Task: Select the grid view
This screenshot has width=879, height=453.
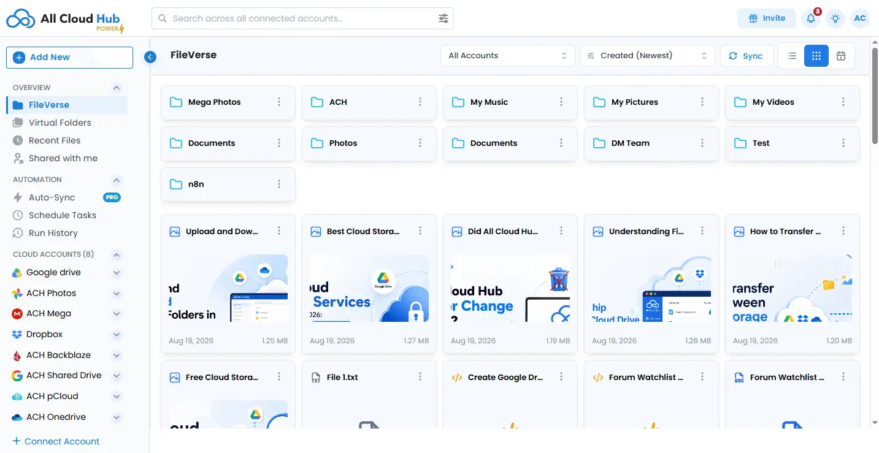Action: point(816,56)
